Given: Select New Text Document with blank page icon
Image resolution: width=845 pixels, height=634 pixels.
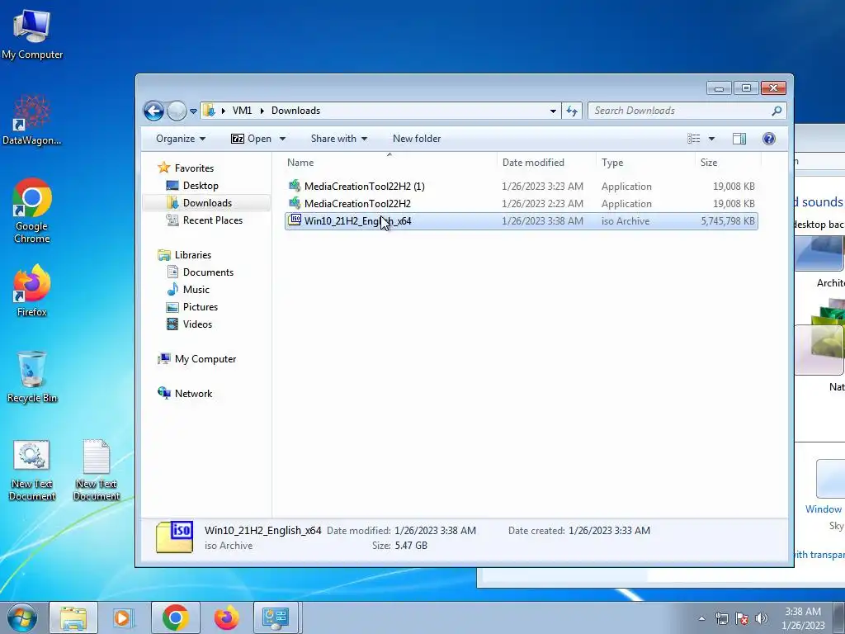Looking at the screenshot, I should (97, 471).
